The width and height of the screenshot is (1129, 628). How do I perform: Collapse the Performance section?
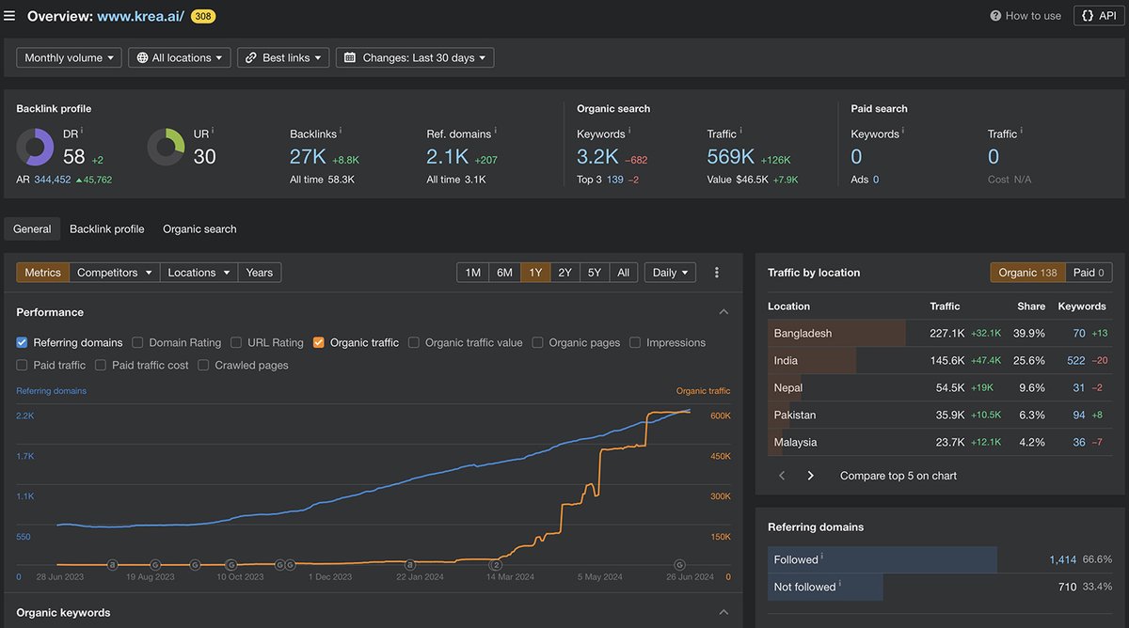tap(724, 312)
